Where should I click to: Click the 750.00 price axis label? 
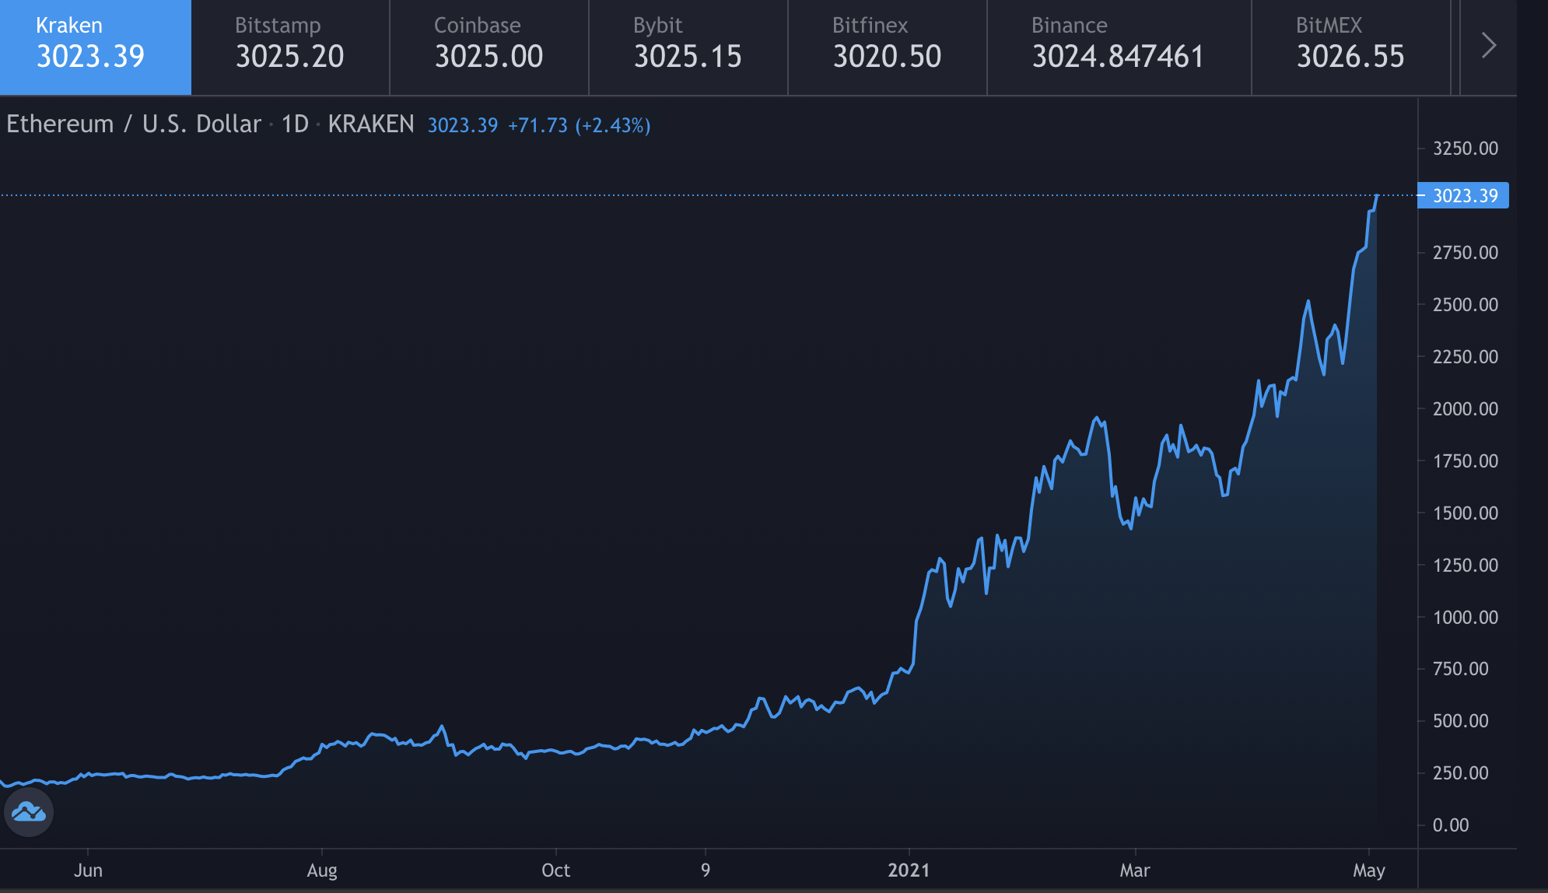point(1461,668)
